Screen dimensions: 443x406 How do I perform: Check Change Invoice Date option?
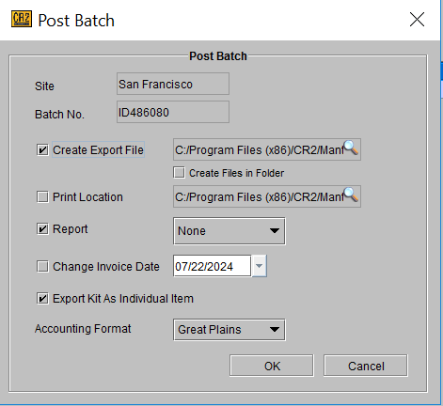pos(42,267)
